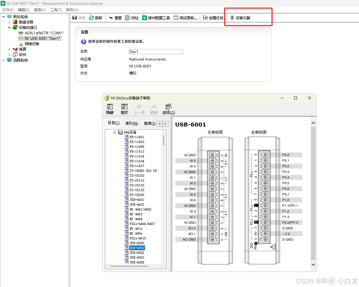Click the help page icon beside USB-6002
This screenshot has width=359, height=287.
pos(127,253)
